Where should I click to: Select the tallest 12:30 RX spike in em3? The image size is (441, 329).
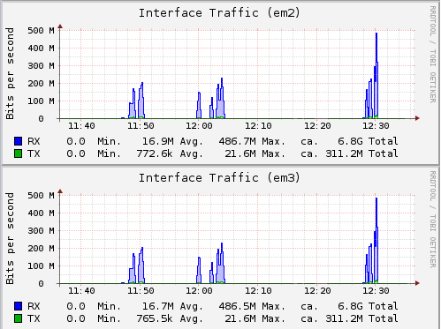[376, 240]
